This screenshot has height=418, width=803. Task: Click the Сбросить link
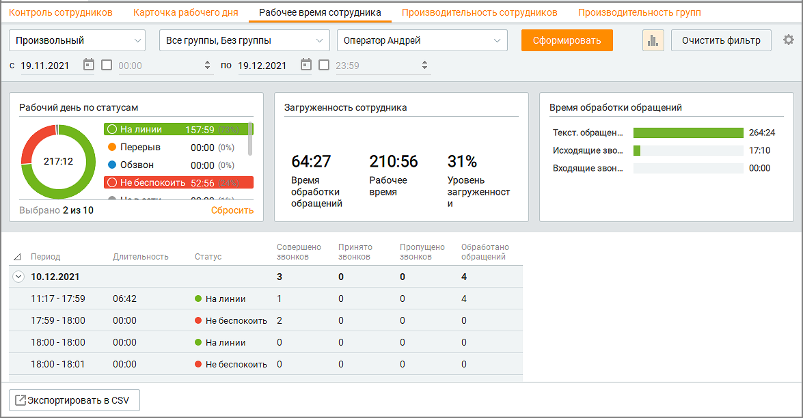tap(232, 210)
